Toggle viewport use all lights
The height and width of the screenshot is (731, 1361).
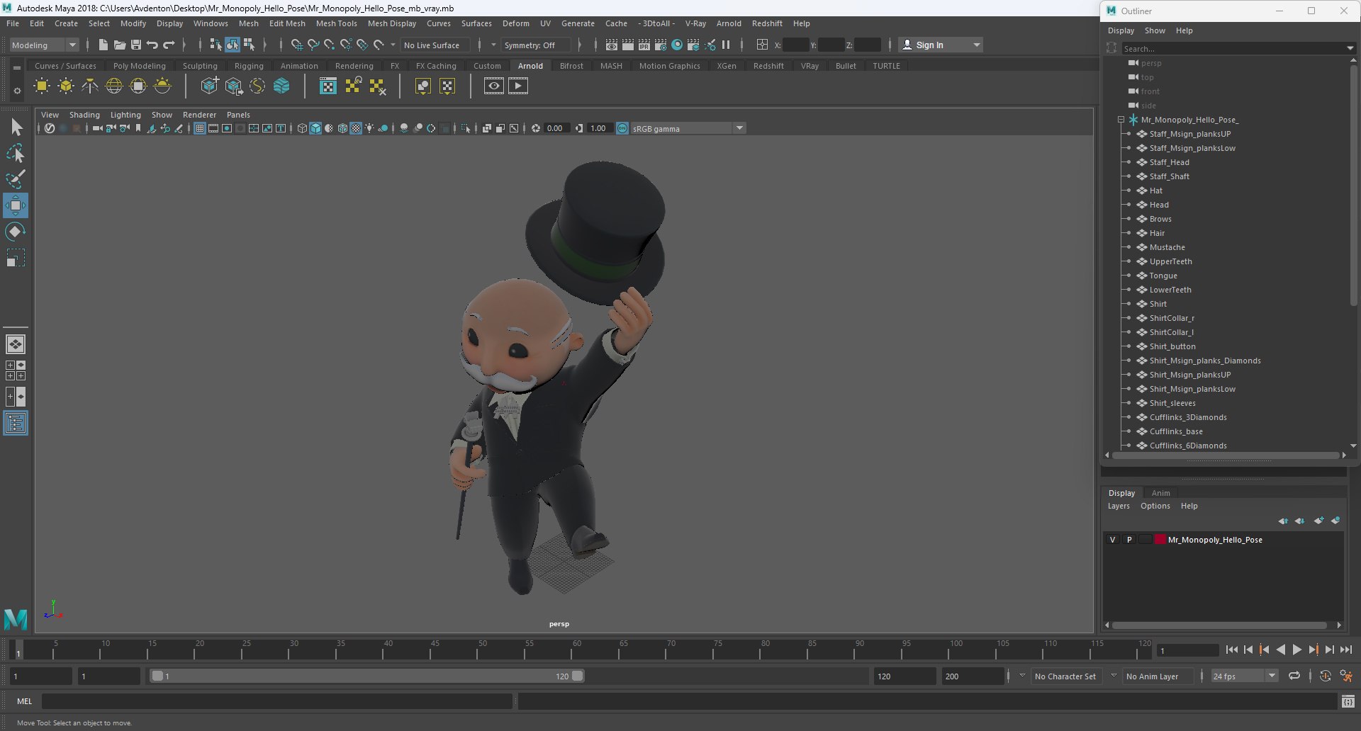[369, 128]
